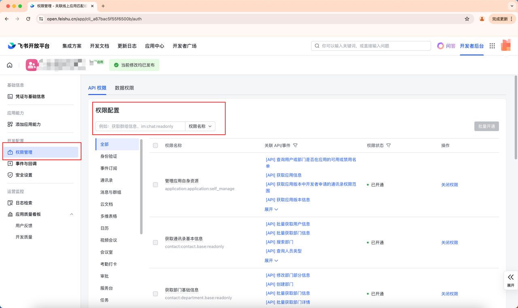This screenshot has height=308, width=518.
Task: Tick the checkbox for 获取通讯录基本信息
Action: point(155,242)
